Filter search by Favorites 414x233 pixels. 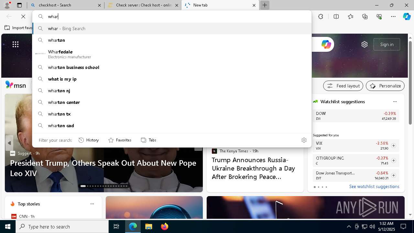coord(120,140)
